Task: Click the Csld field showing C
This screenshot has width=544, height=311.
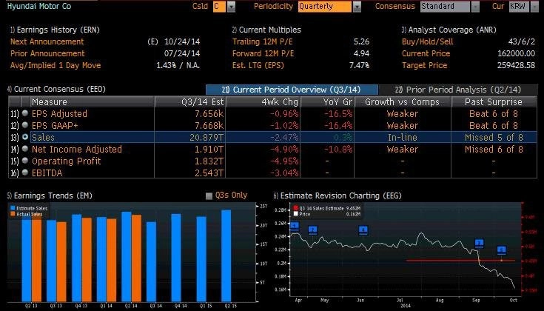Action: click(219, 7)
